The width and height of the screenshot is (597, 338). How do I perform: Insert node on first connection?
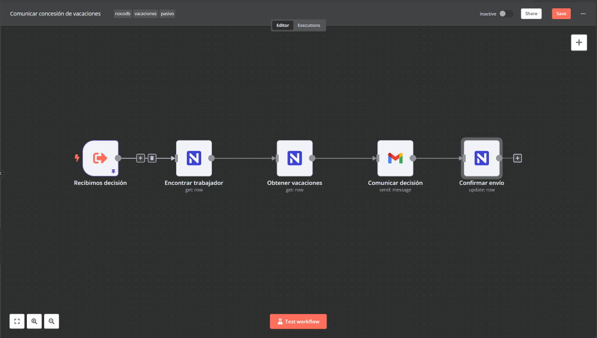[140, 158]
